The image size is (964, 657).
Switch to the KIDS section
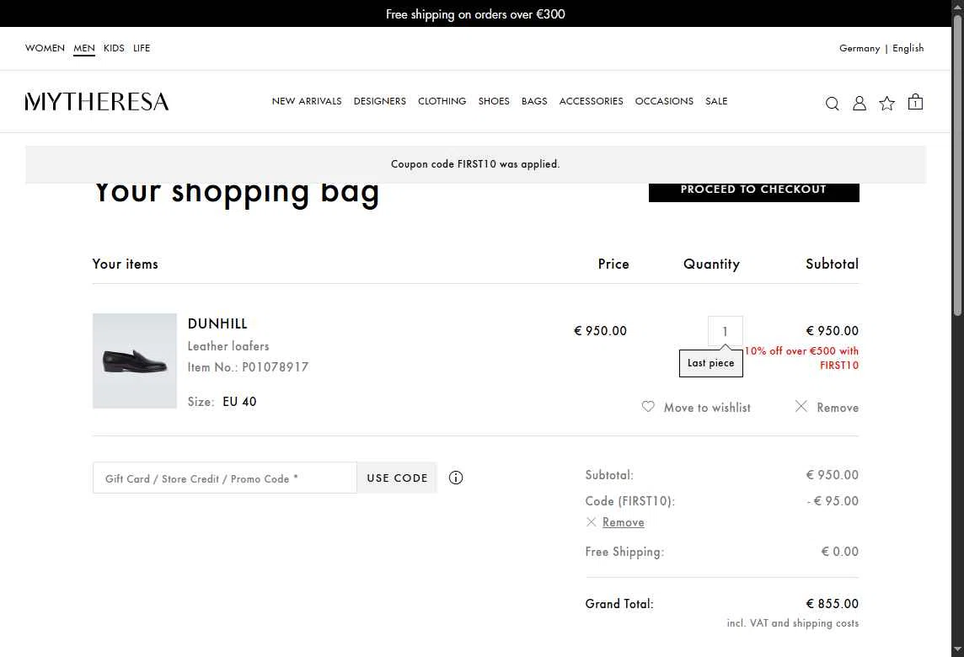point(114,48)
